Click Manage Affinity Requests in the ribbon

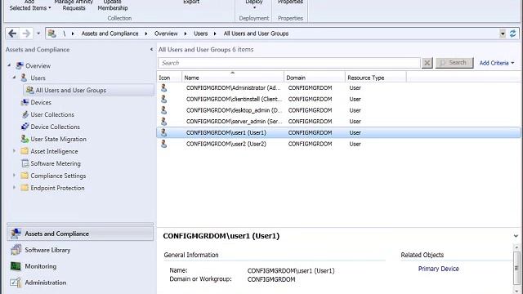click(x=74, y=5)
